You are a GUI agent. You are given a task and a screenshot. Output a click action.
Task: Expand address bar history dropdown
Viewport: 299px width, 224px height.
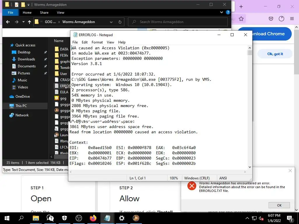point(111,22)
